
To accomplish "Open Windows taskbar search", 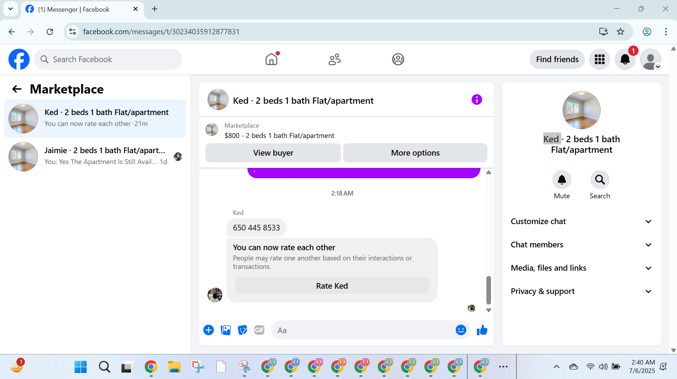I will coord(104,367).
